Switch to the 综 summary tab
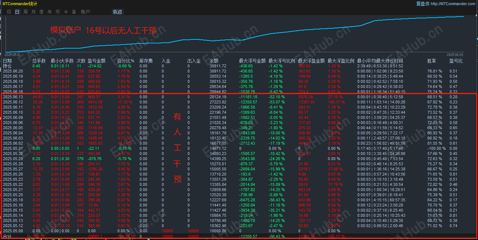The image size is (478, 240). click(9, 12)
